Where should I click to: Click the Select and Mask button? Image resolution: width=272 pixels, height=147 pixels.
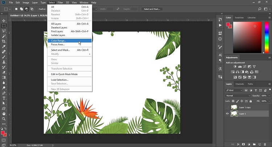153,9
